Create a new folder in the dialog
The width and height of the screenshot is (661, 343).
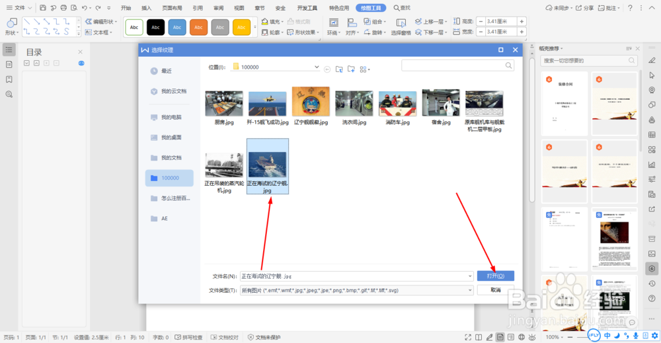click(351, 69)
